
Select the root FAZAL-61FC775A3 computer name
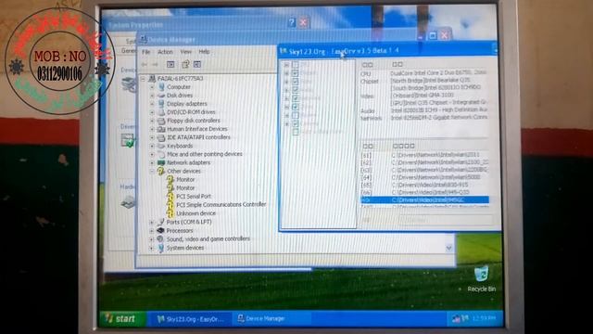pos(180,78)
